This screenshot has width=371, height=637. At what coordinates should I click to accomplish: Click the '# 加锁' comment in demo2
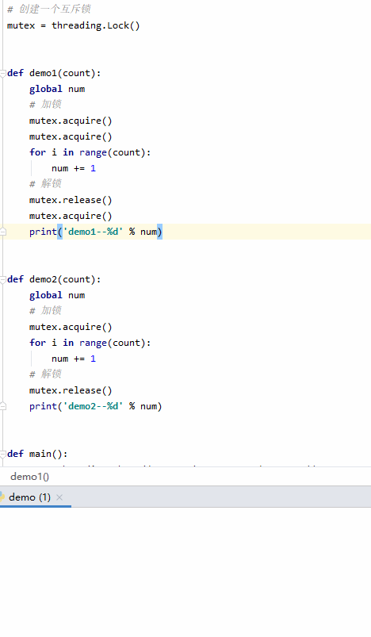(x=45, y=310)
